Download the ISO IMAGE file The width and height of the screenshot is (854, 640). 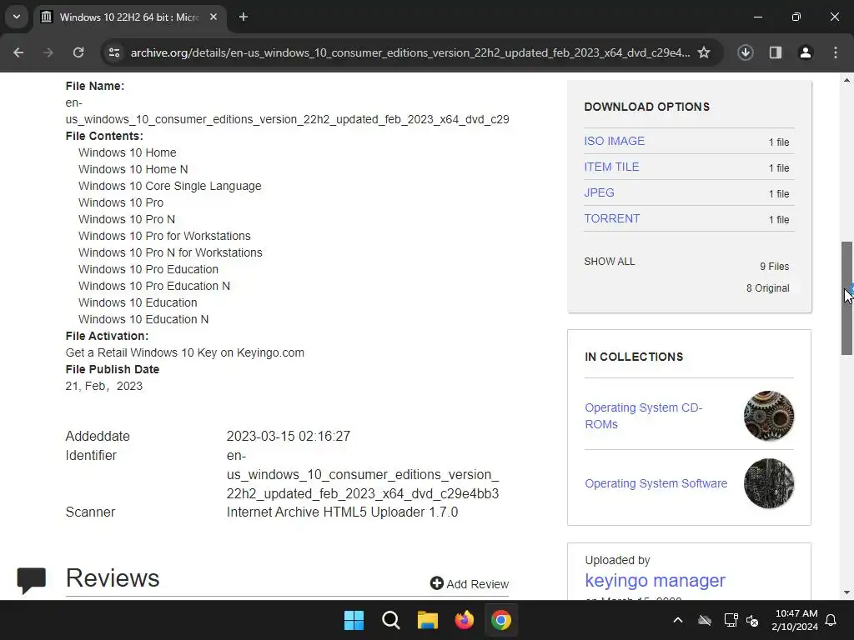click(614, 141)
